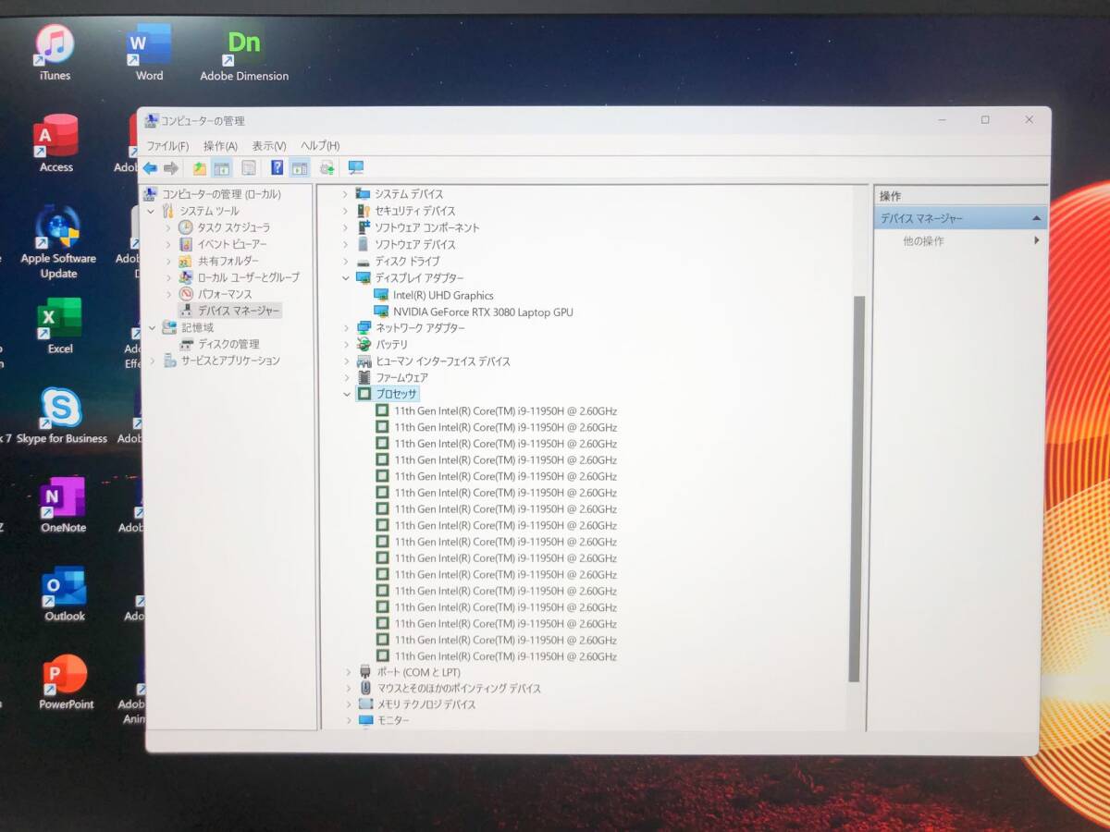
Task: Click the ディスクの管理 disk icon
Action: [x=187, y=344]
